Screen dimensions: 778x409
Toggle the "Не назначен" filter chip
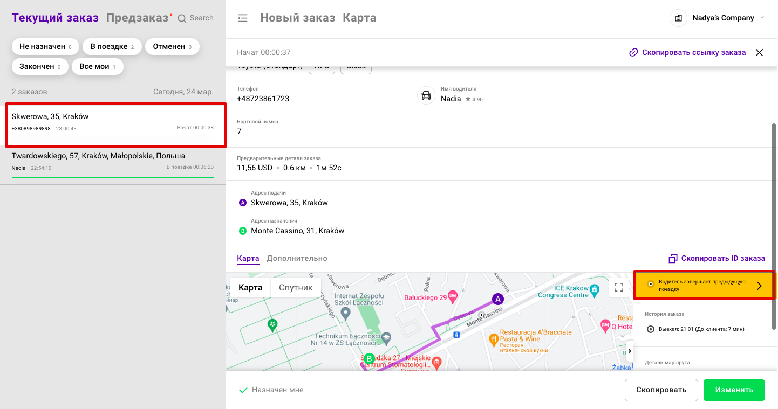45,47
